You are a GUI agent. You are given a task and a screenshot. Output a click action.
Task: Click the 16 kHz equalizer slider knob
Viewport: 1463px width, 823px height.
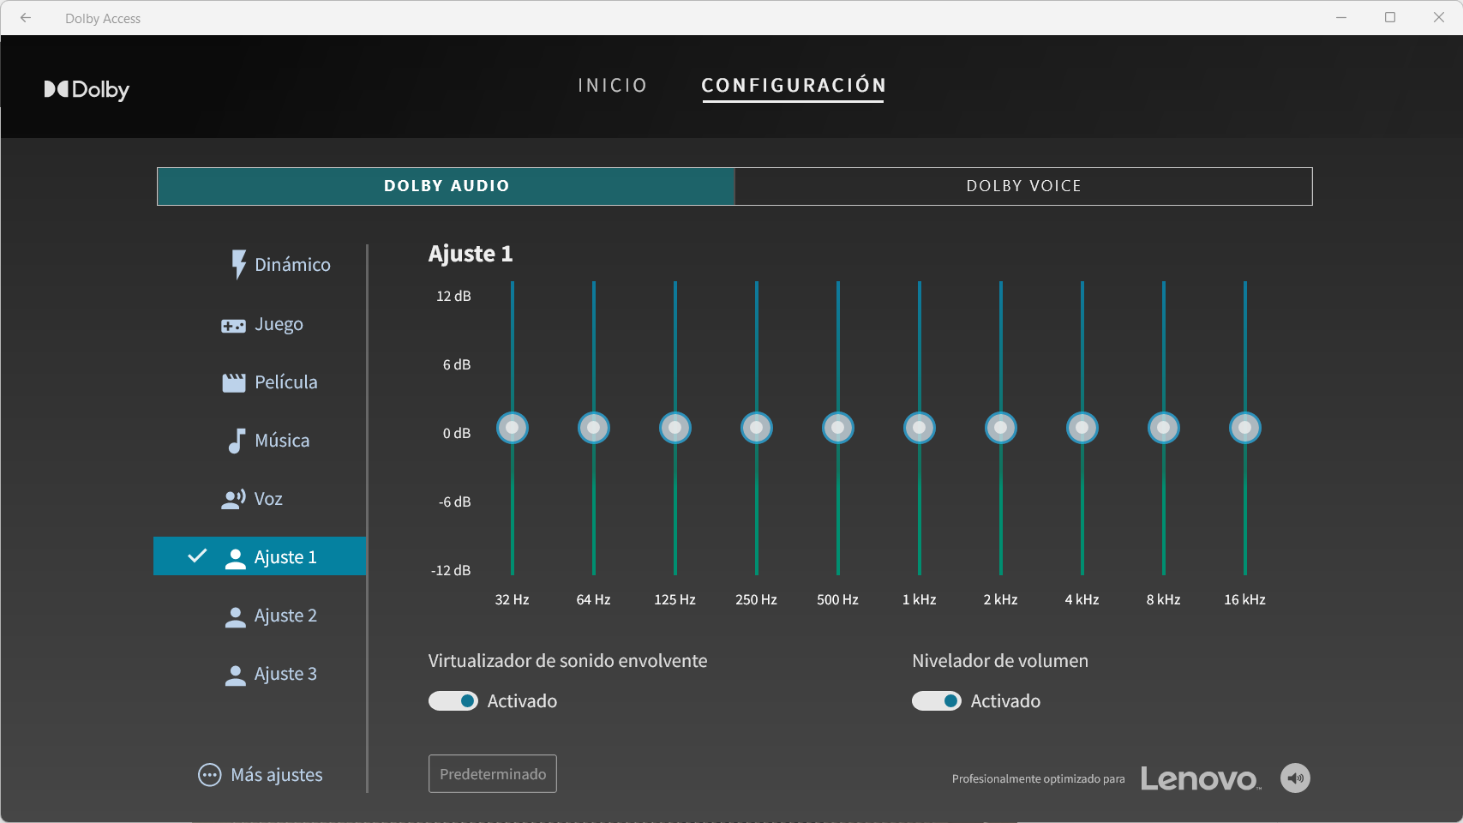(x=1244, y=428)
